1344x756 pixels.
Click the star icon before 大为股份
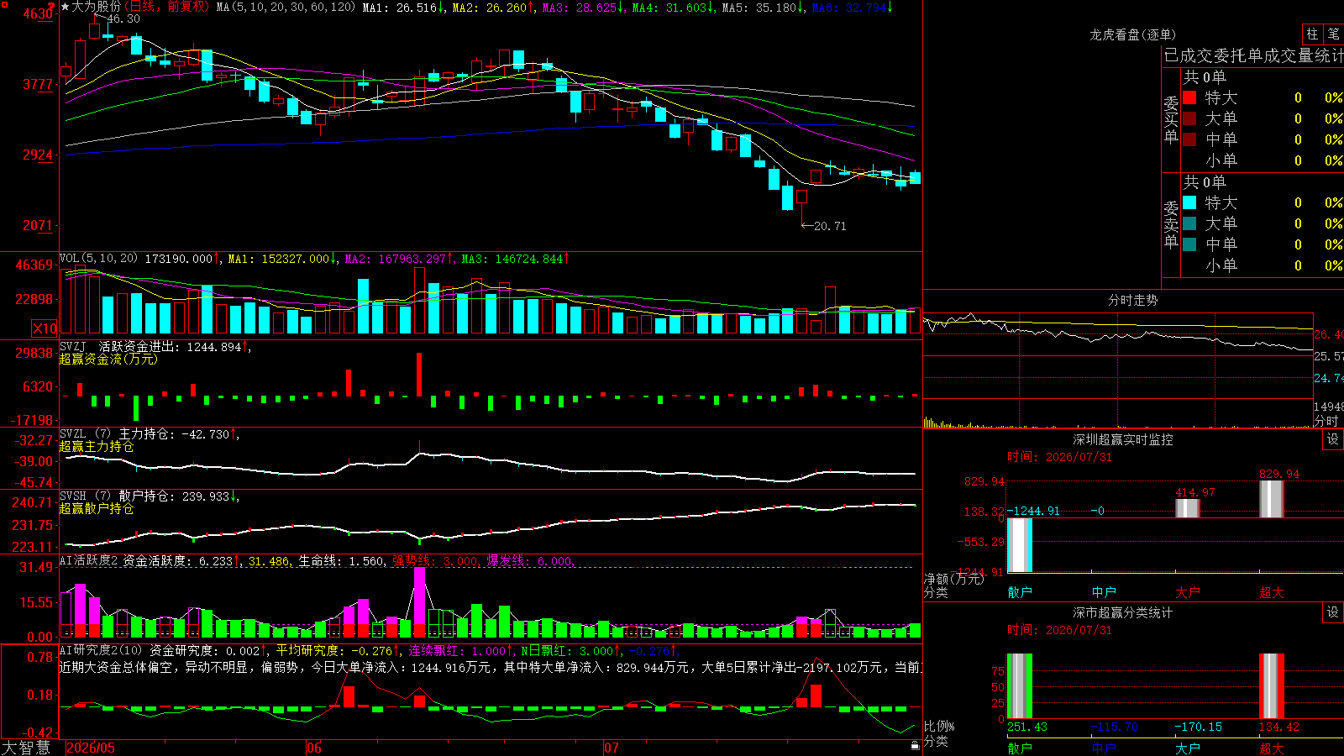(66, 7)
